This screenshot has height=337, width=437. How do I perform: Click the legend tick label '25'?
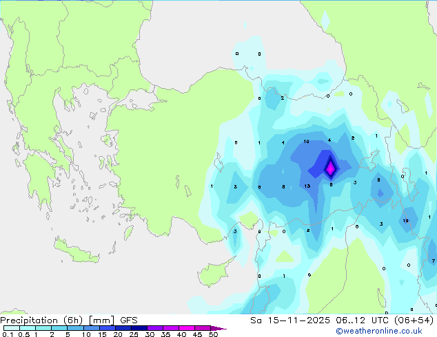[134, 334]
